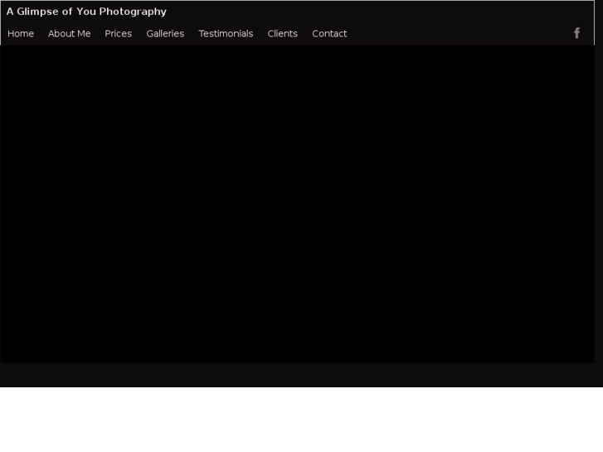Go to the Home page
The width and height of the screenshot is (603, 452).
[x=21, y=34]
